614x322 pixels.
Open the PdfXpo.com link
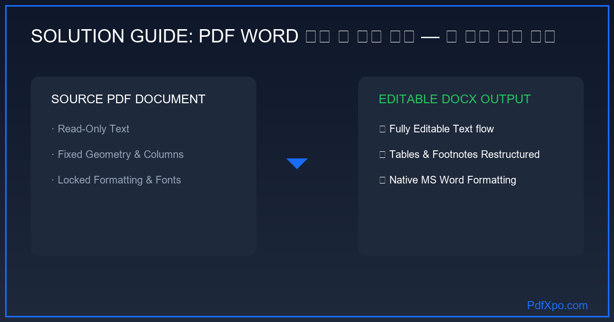click(557, 306)
